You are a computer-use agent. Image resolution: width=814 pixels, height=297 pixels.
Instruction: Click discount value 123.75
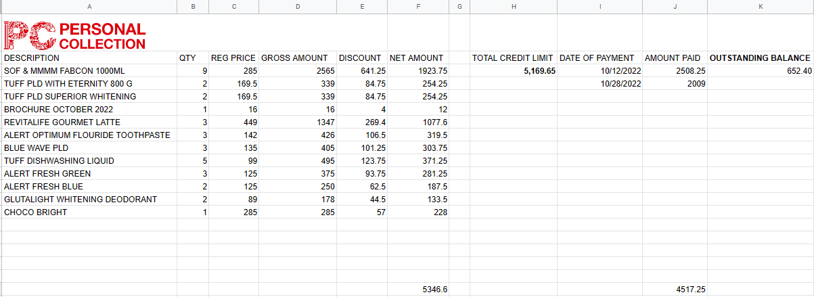pyautogui.click(x=362, y=161)
